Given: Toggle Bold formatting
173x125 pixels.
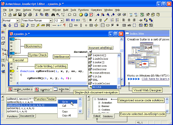Looking at the screenshot, I should coord(90,20).
